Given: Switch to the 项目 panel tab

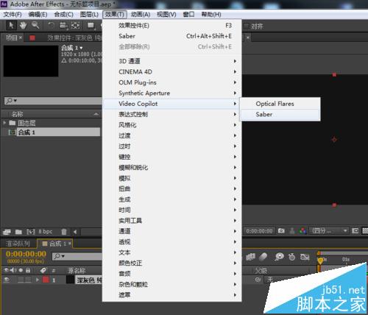Looking at the screenshot, I should [x=12, y=38].
